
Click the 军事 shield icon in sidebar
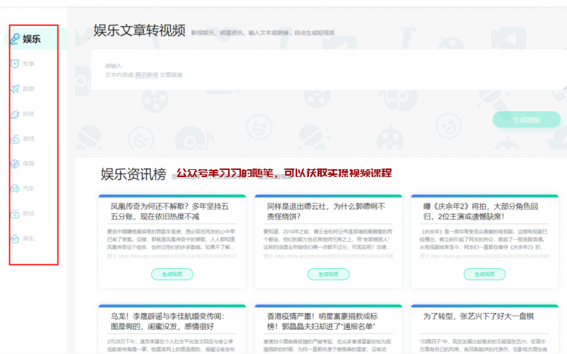pos(14,64)
